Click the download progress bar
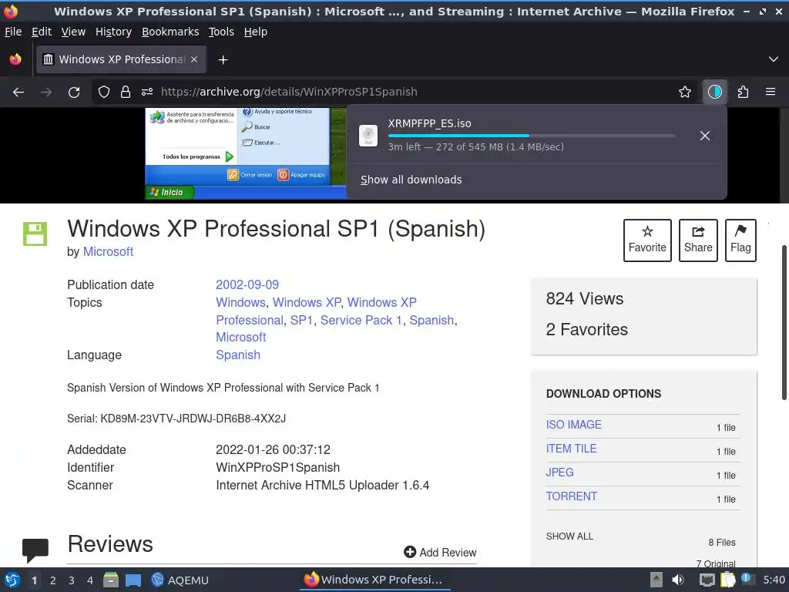789x592 pixels. [532, 136]
